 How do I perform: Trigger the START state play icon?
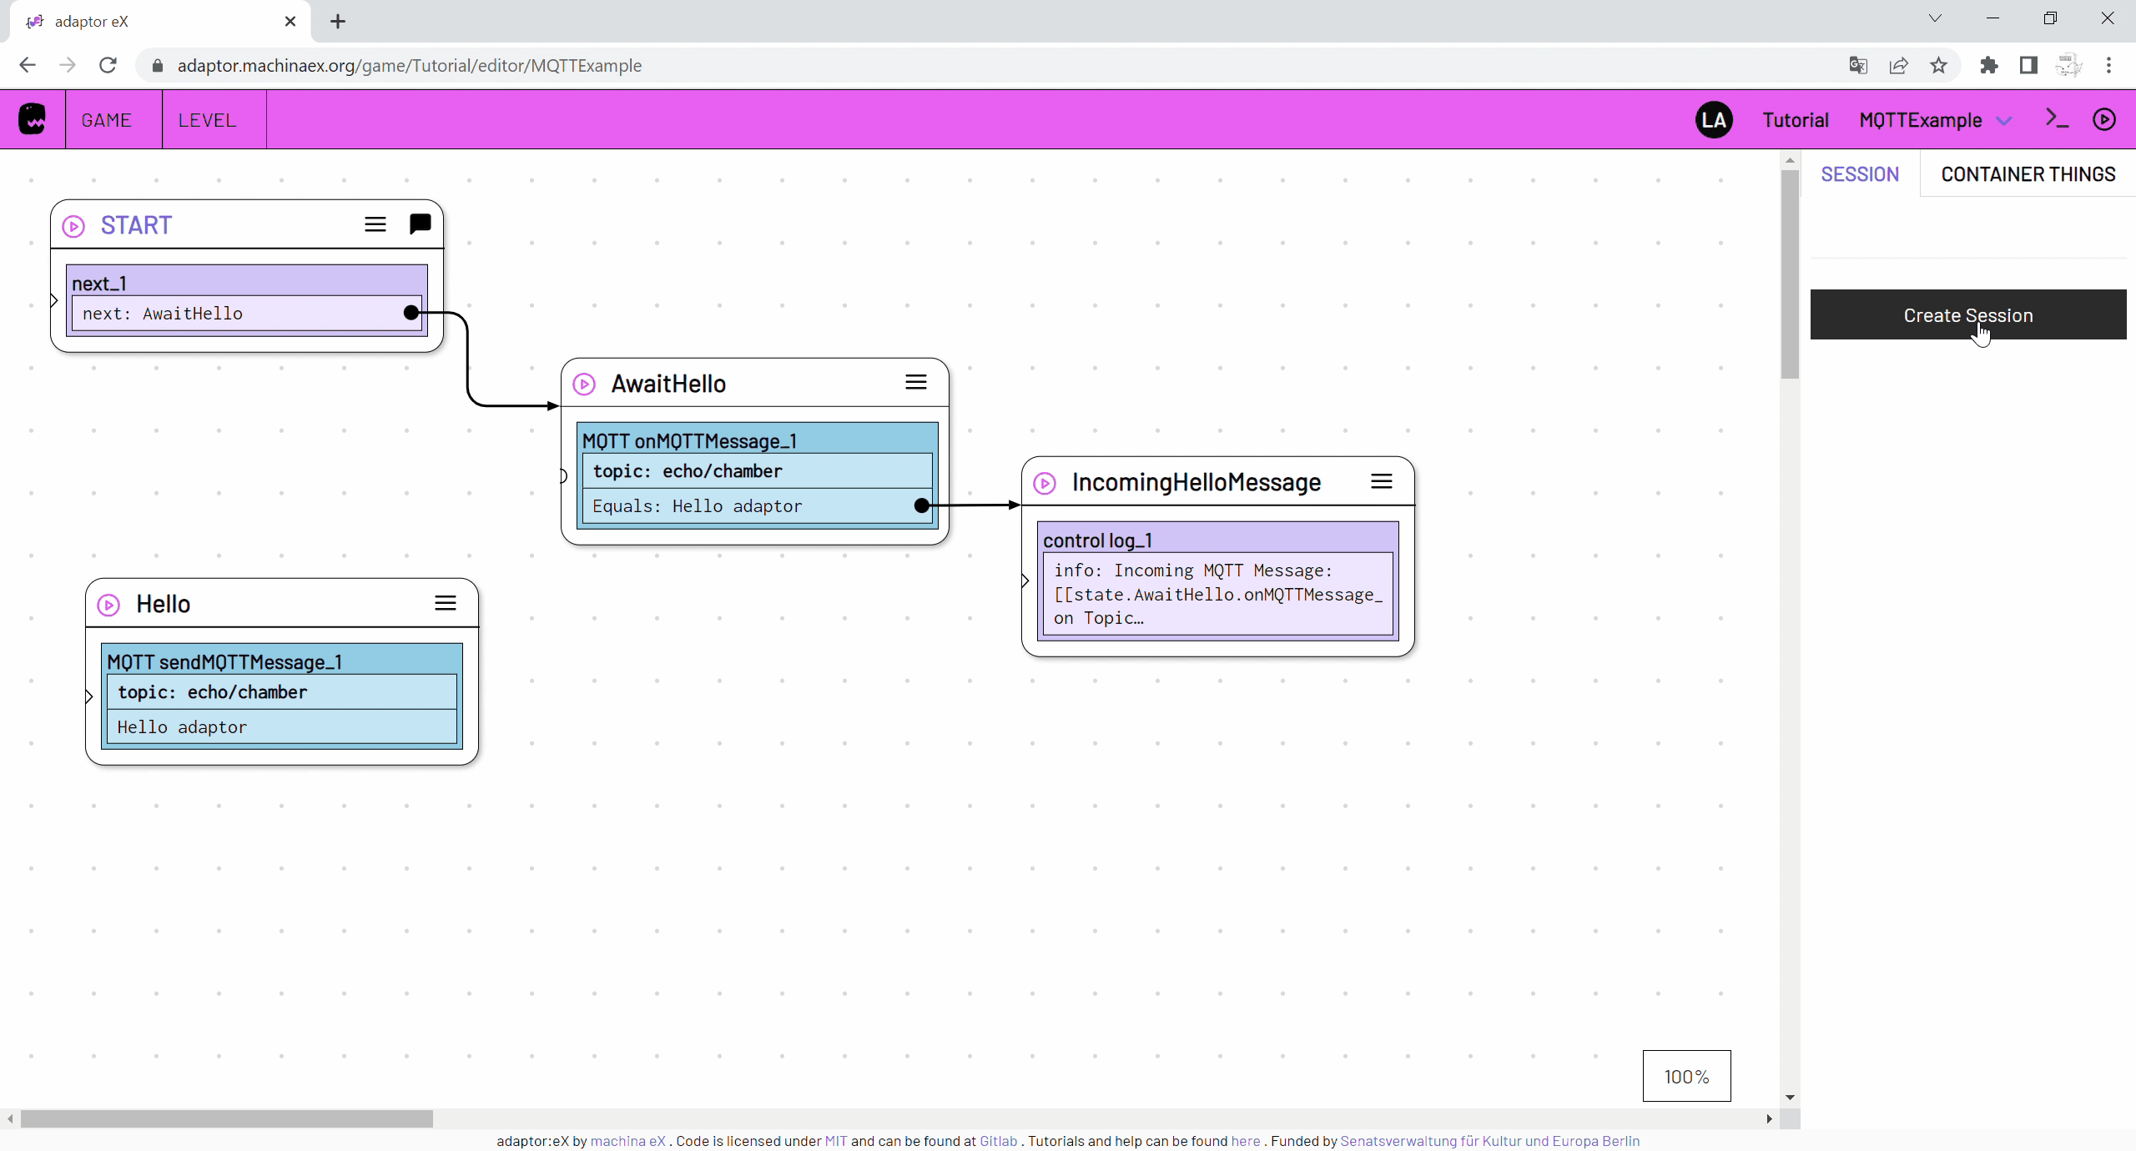(x=73, y=226)
